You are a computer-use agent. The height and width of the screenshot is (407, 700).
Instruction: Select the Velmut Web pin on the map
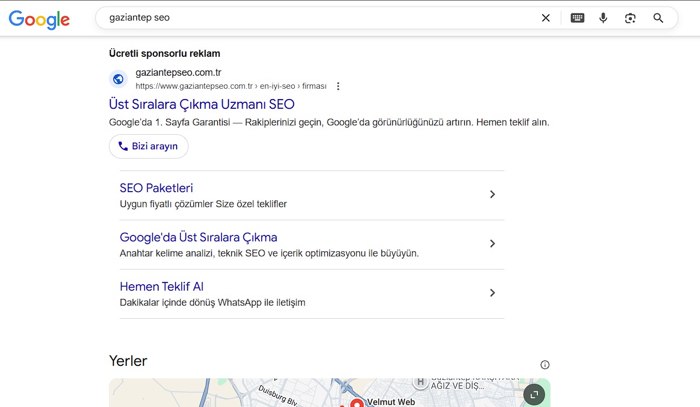coord(357,403)
